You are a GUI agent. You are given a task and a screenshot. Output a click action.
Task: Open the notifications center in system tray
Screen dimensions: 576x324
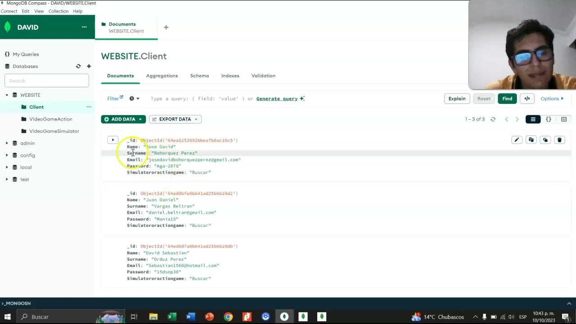[566, 317]
